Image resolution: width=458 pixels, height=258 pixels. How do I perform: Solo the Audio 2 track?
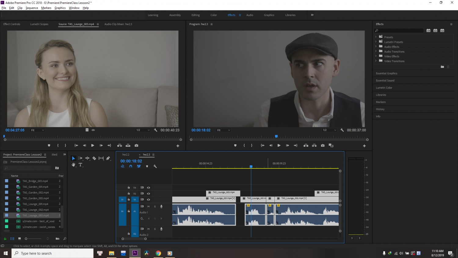click(155, 229)
